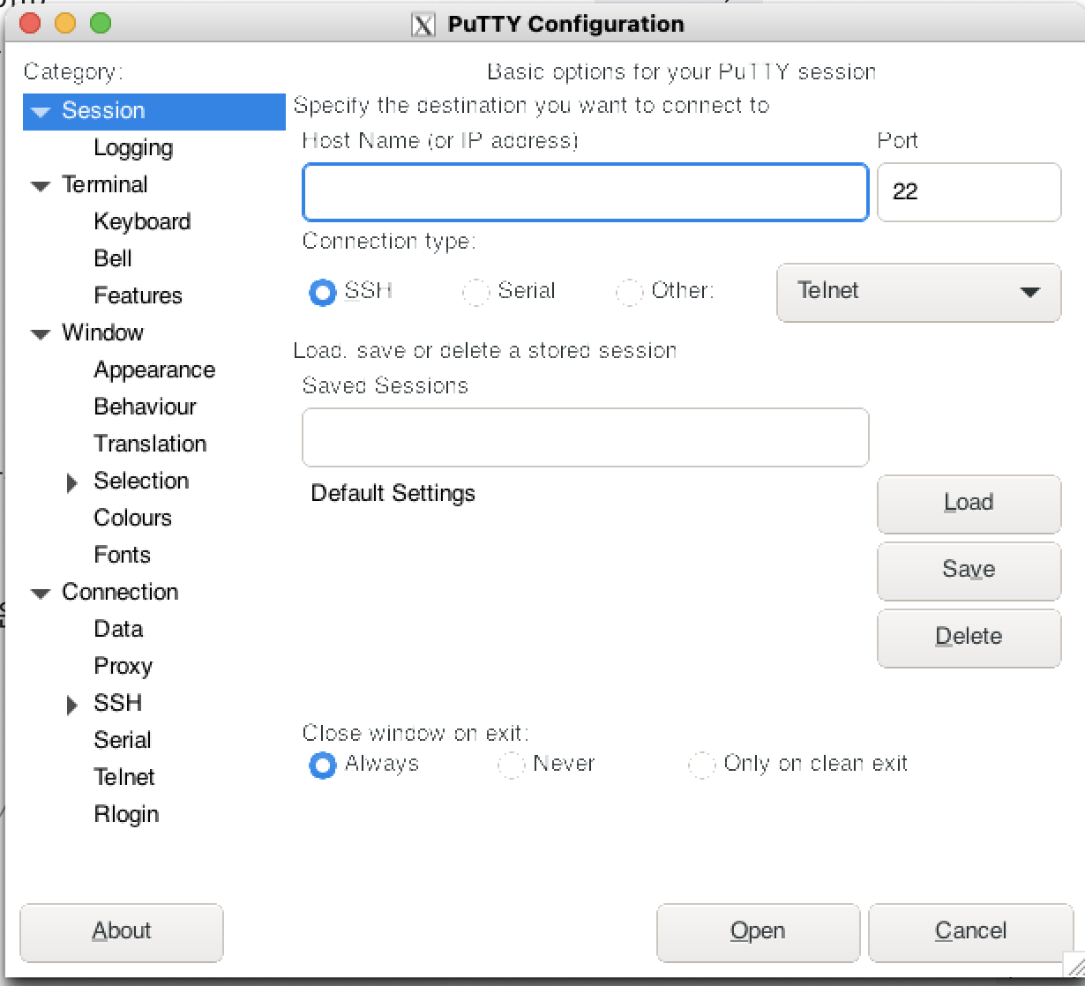Click the green zoom window button

pyautogui.click(x=101, y=23)
